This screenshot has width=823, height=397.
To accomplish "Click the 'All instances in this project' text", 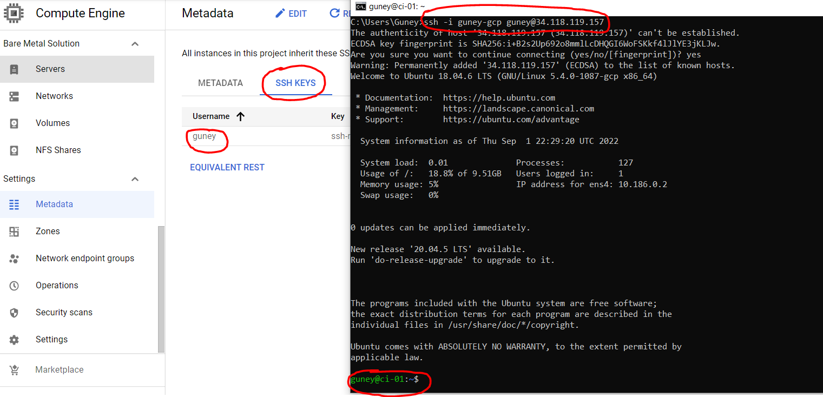I will (266, 53).
